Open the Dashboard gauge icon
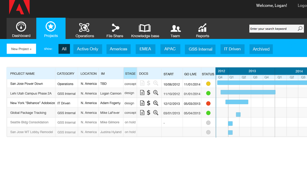The height and width of the screenshot is (194, 307). tap(21, 27)
